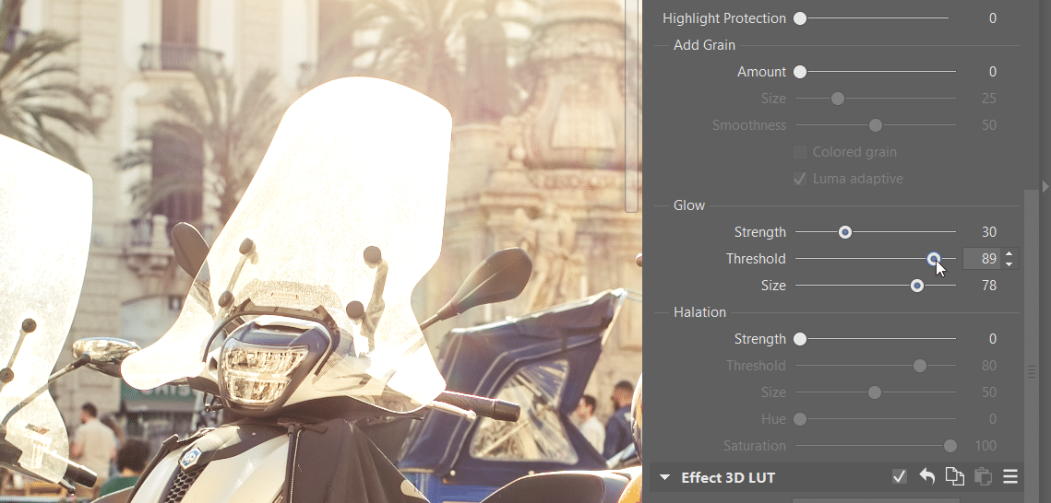This screenshot has height=503, width=1051.
Task: Click the Halation Saturation slider handle
Action: [x=949, y=446]
